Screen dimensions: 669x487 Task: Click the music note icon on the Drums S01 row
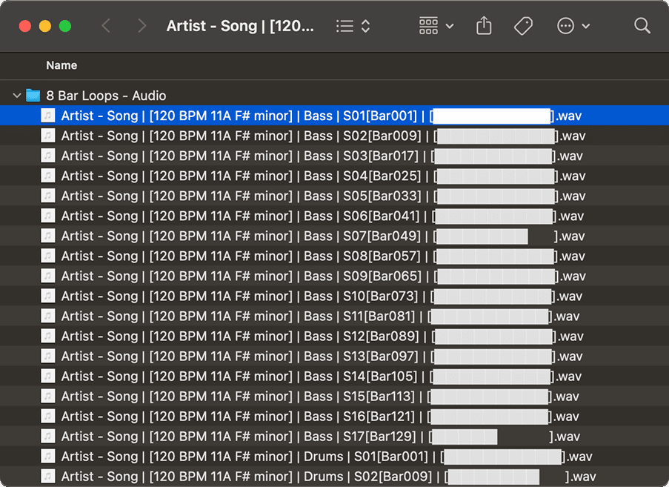pyautogui.click(x=48, y=456)
